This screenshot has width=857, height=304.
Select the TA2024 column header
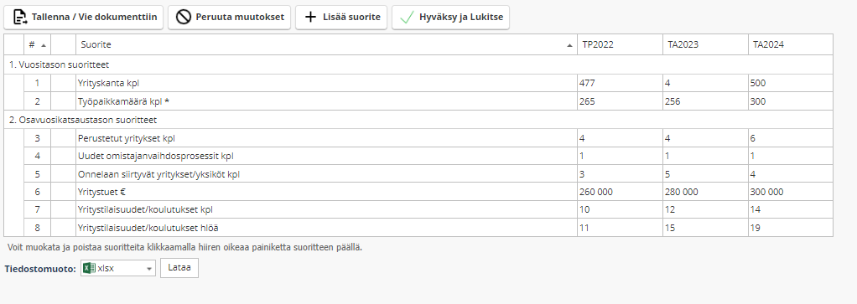pos(791,44)
